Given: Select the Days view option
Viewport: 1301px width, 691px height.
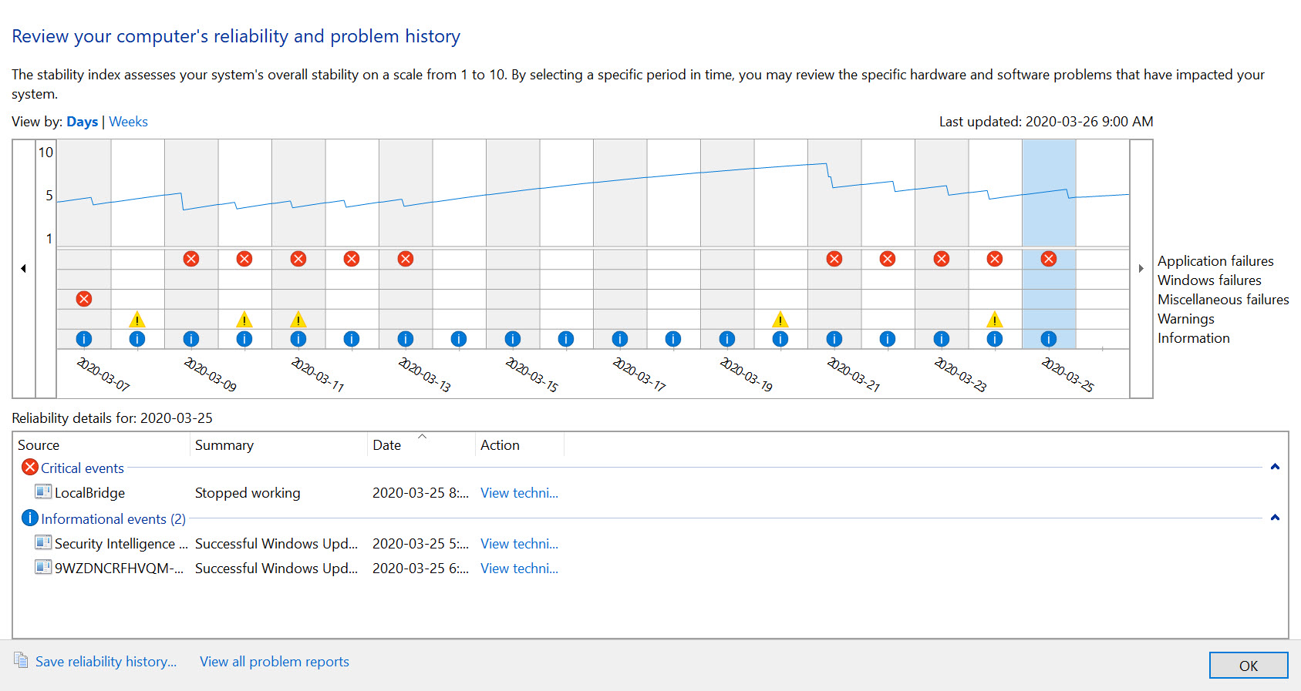Looking at the screenshot, I should click(82, 122).
